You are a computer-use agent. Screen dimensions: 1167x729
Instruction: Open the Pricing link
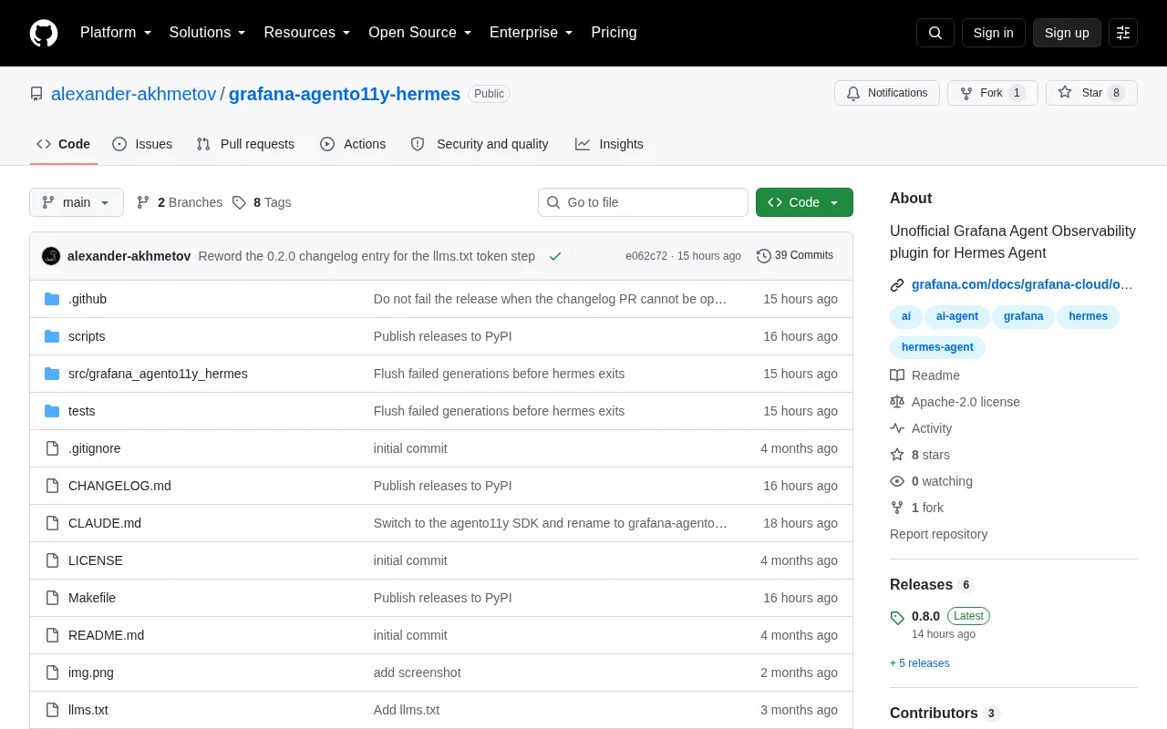614,33
